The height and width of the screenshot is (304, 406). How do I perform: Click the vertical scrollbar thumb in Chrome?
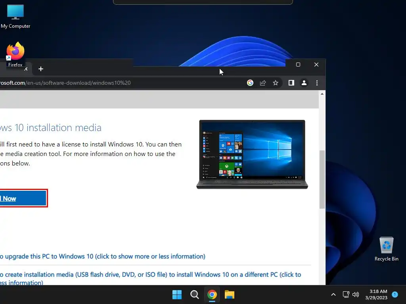[x=322, y=179]
